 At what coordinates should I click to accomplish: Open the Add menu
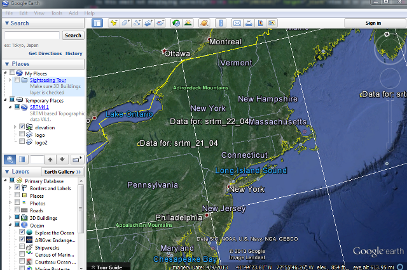73,13
